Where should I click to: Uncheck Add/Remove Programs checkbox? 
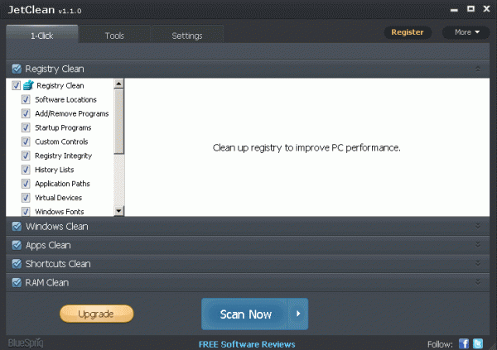(x=26, y=113)
